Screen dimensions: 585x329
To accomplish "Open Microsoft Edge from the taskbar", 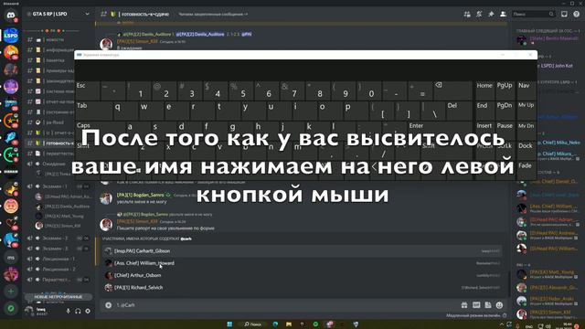I will [275, 324].
